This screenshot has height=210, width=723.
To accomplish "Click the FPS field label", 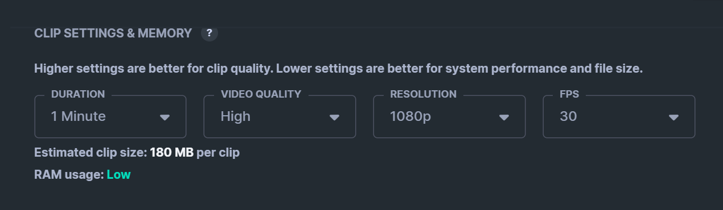I will [x=569, y=94].
